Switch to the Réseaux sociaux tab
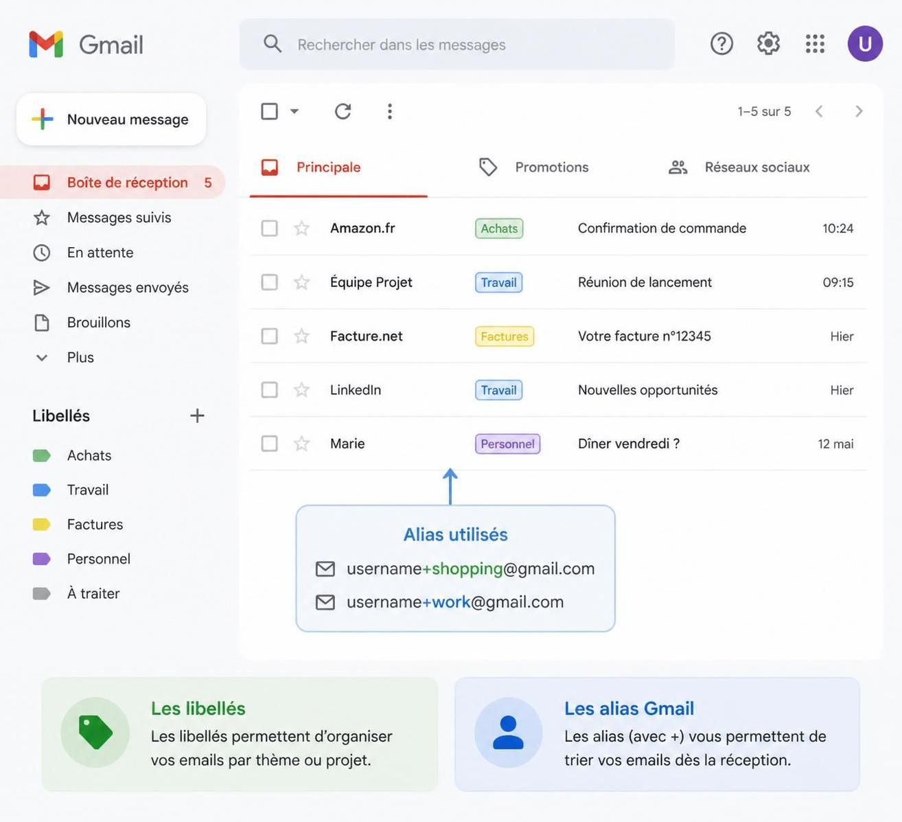Image resolution: width=902 pixels, height=822 pixels. [739, 168]
